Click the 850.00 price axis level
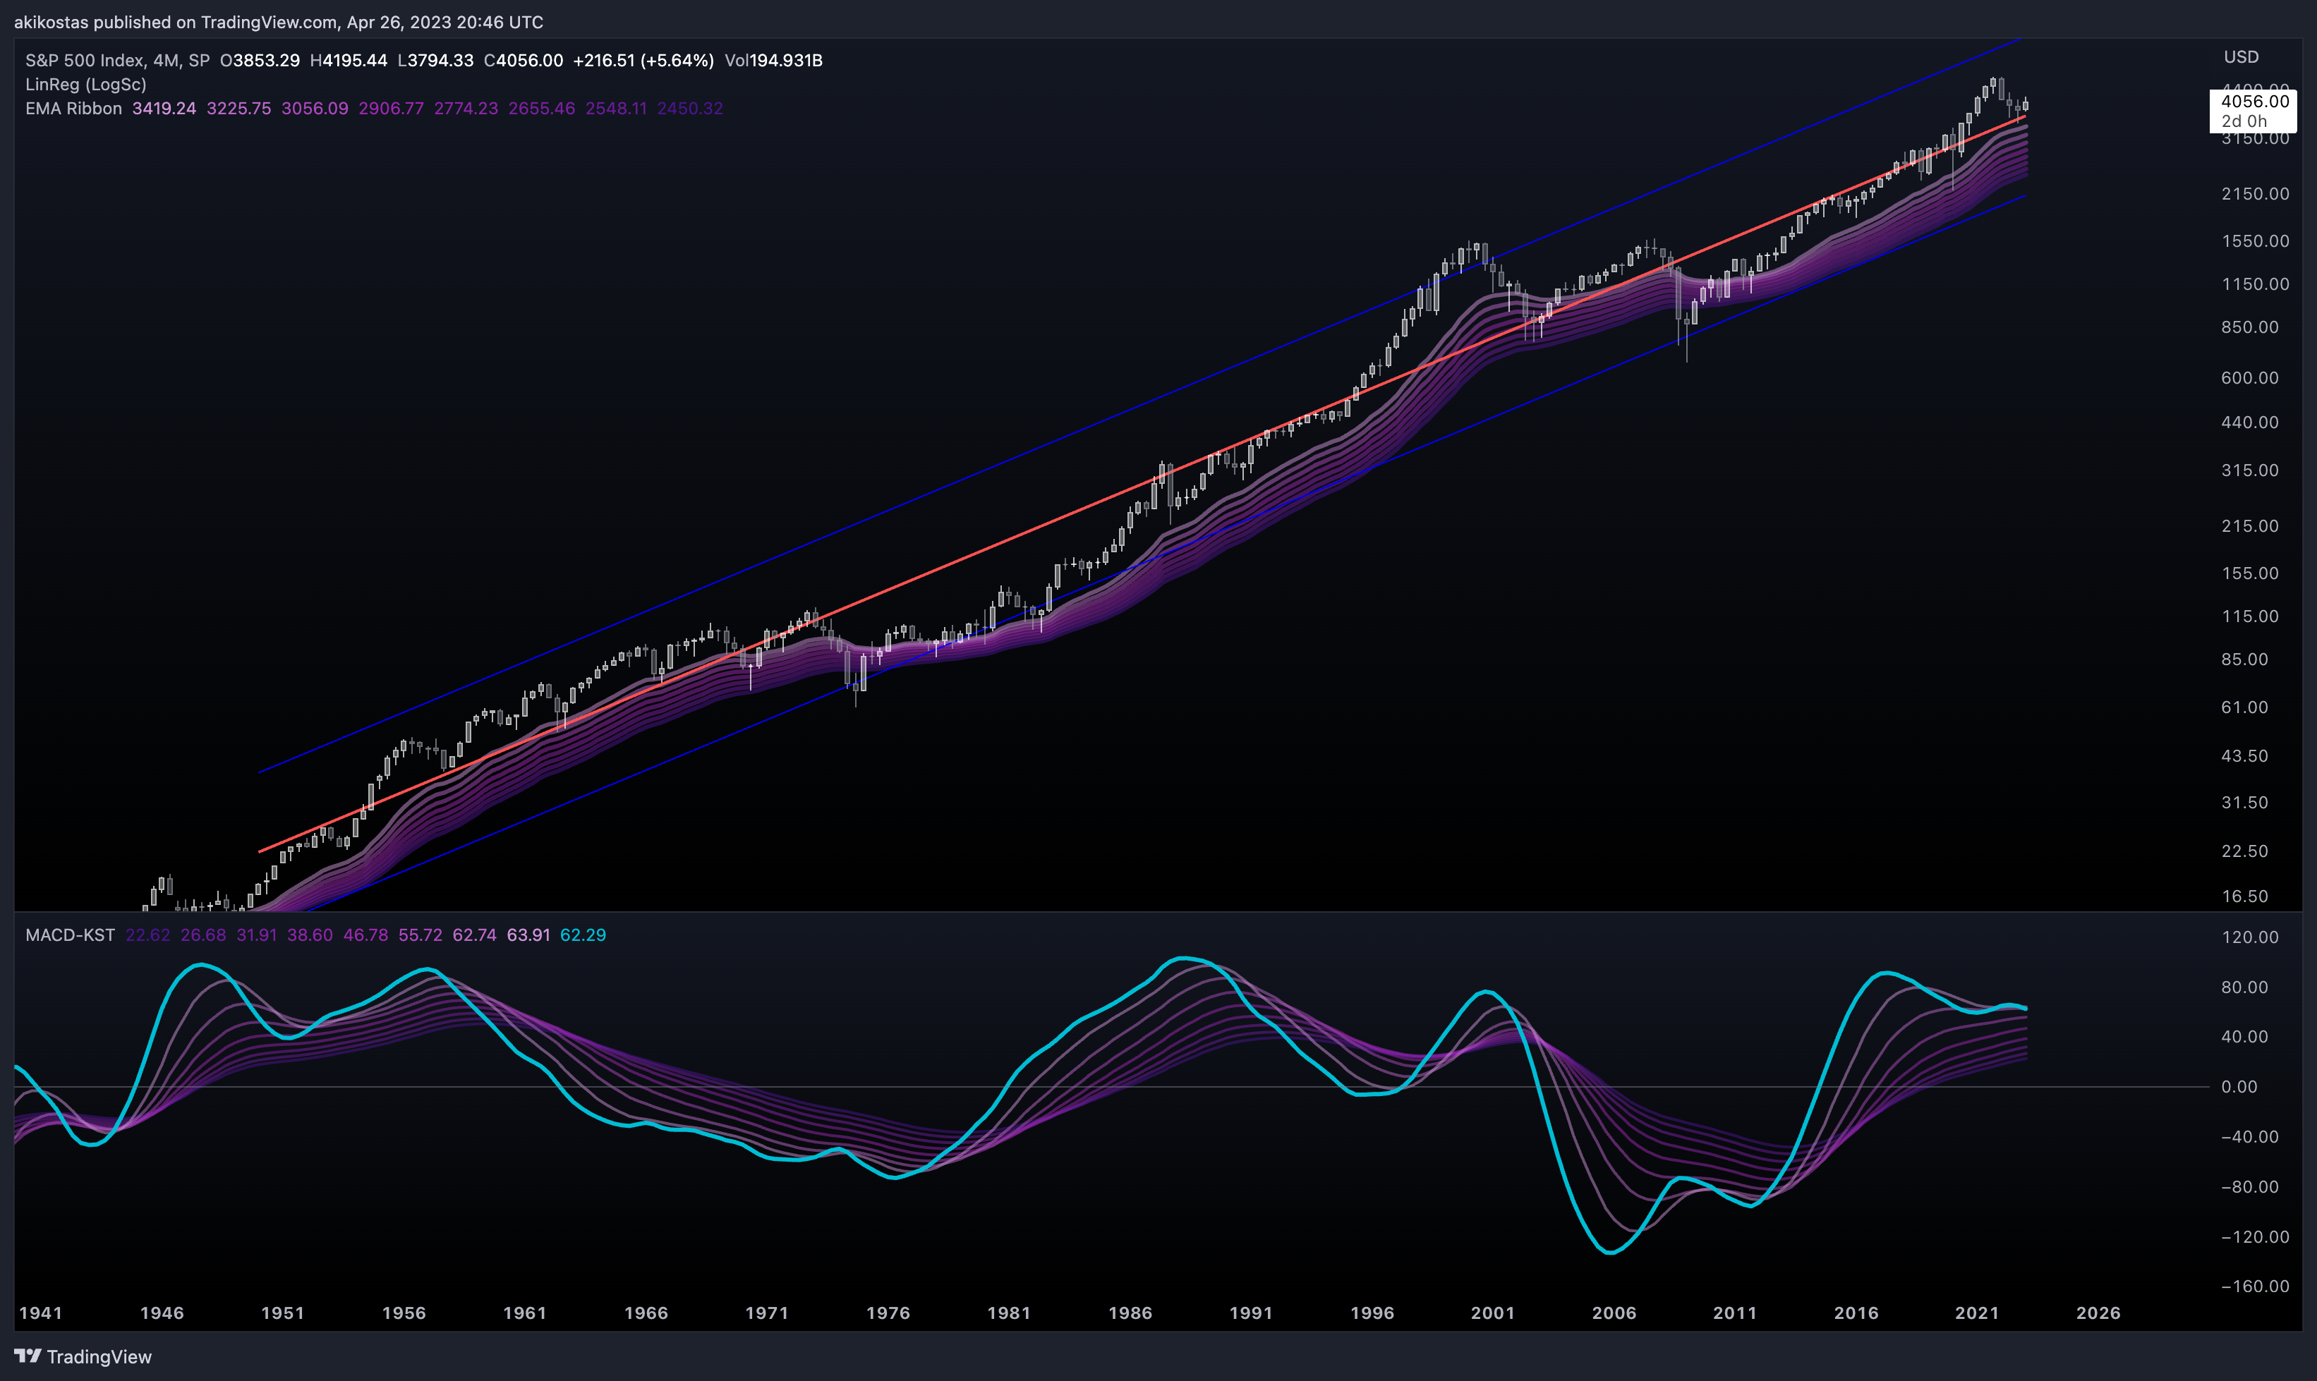 [2250, 327]
